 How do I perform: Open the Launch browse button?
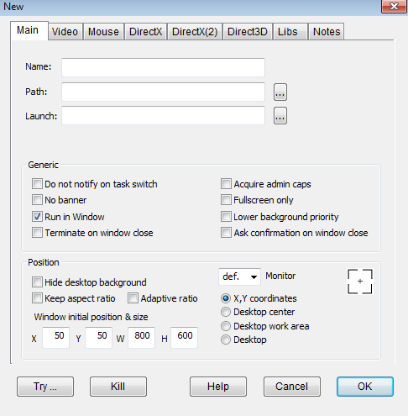tap(280, 116)
